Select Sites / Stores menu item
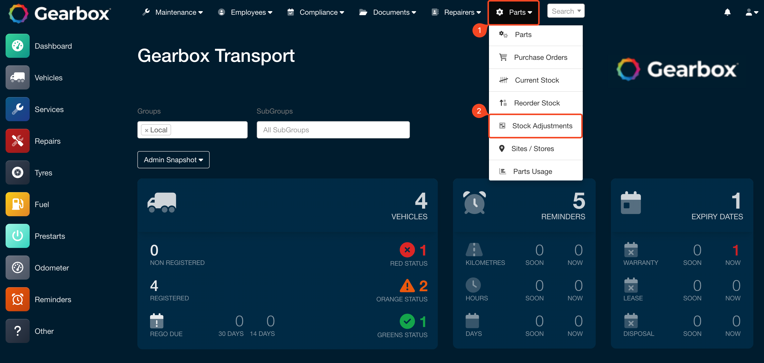The image size is (764, 363). (x=536, y=149)
